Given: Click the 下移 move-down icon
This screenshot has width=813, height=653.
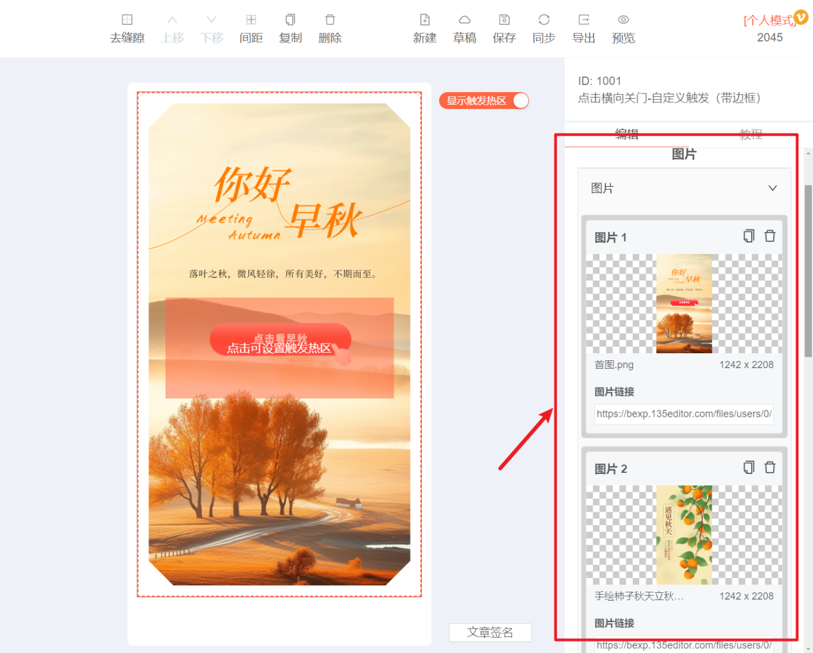Looking at the screenshot, I should point(211,20).
